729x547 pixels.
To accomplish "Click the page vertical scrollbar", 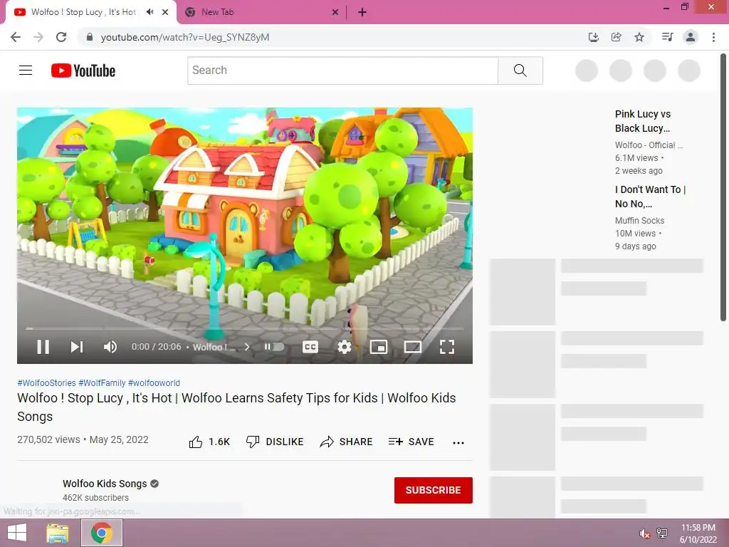I will coord(723,188).
